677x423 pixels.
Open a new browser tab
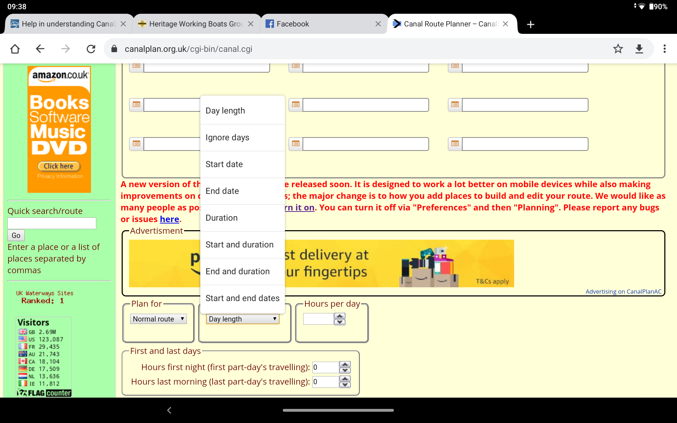click(x=530, y=24)
